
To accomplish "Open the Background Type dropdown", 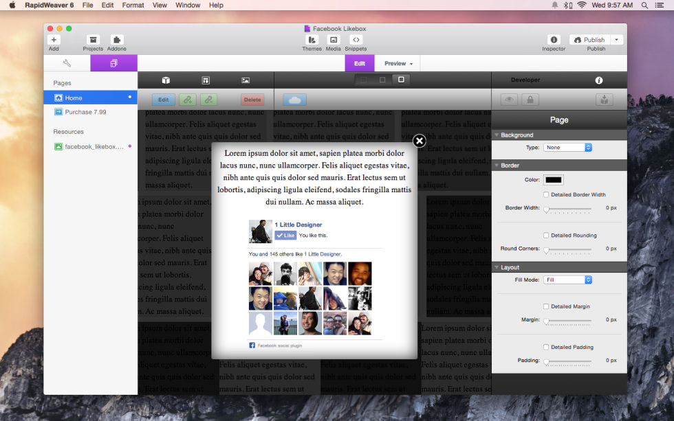I will tap(568, 147).
